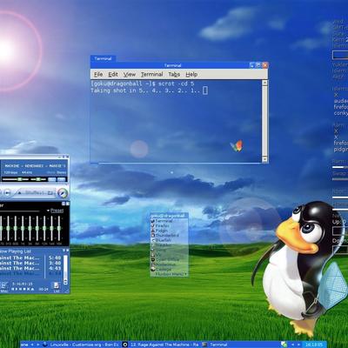Click the Firefox icon in desktop menu
The height and width of the screenshot is (348, 348).
click(x=153, y=225)
